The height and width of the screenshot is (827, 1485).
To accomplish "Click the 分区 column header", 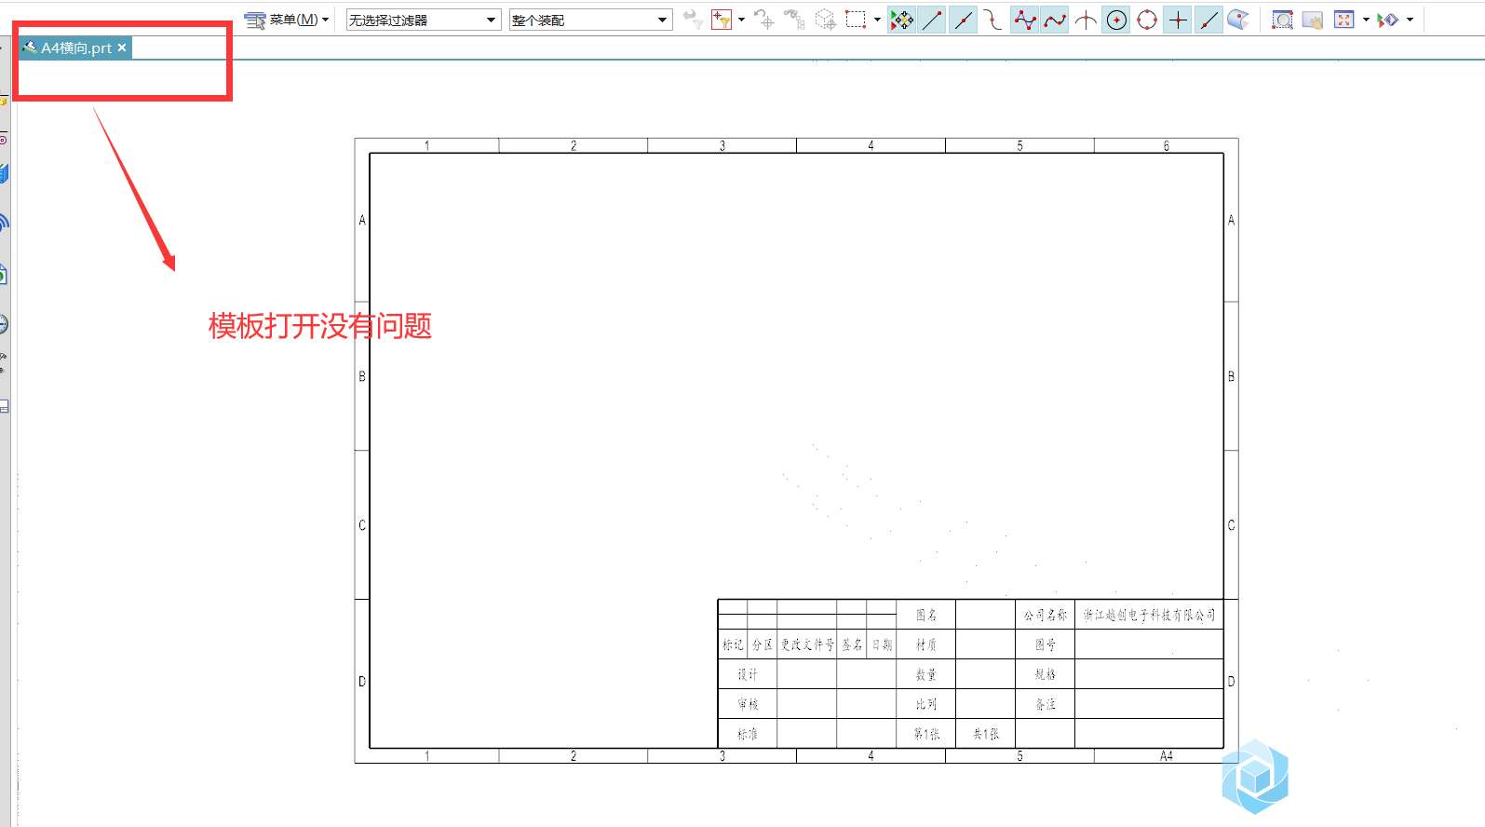I will (763, 644).
